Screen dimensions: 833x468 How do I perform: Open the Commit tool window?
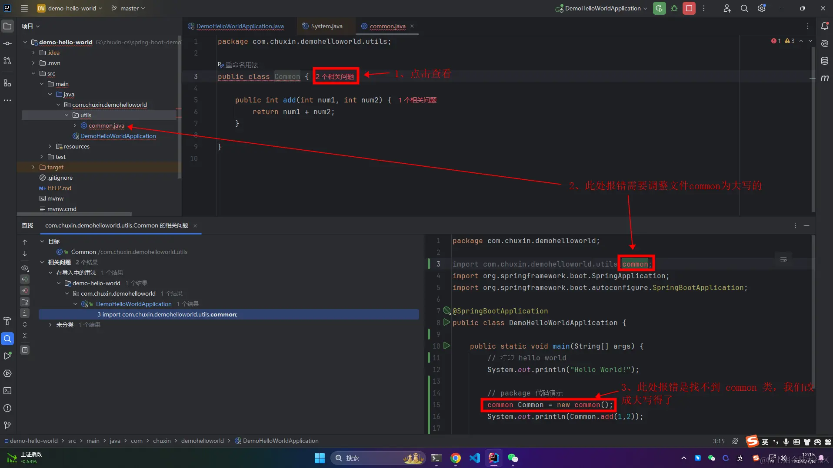(7, 43)
